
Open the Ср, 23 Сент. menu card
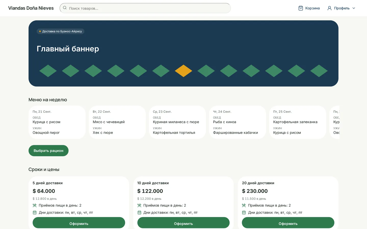[x=177, y=122]
